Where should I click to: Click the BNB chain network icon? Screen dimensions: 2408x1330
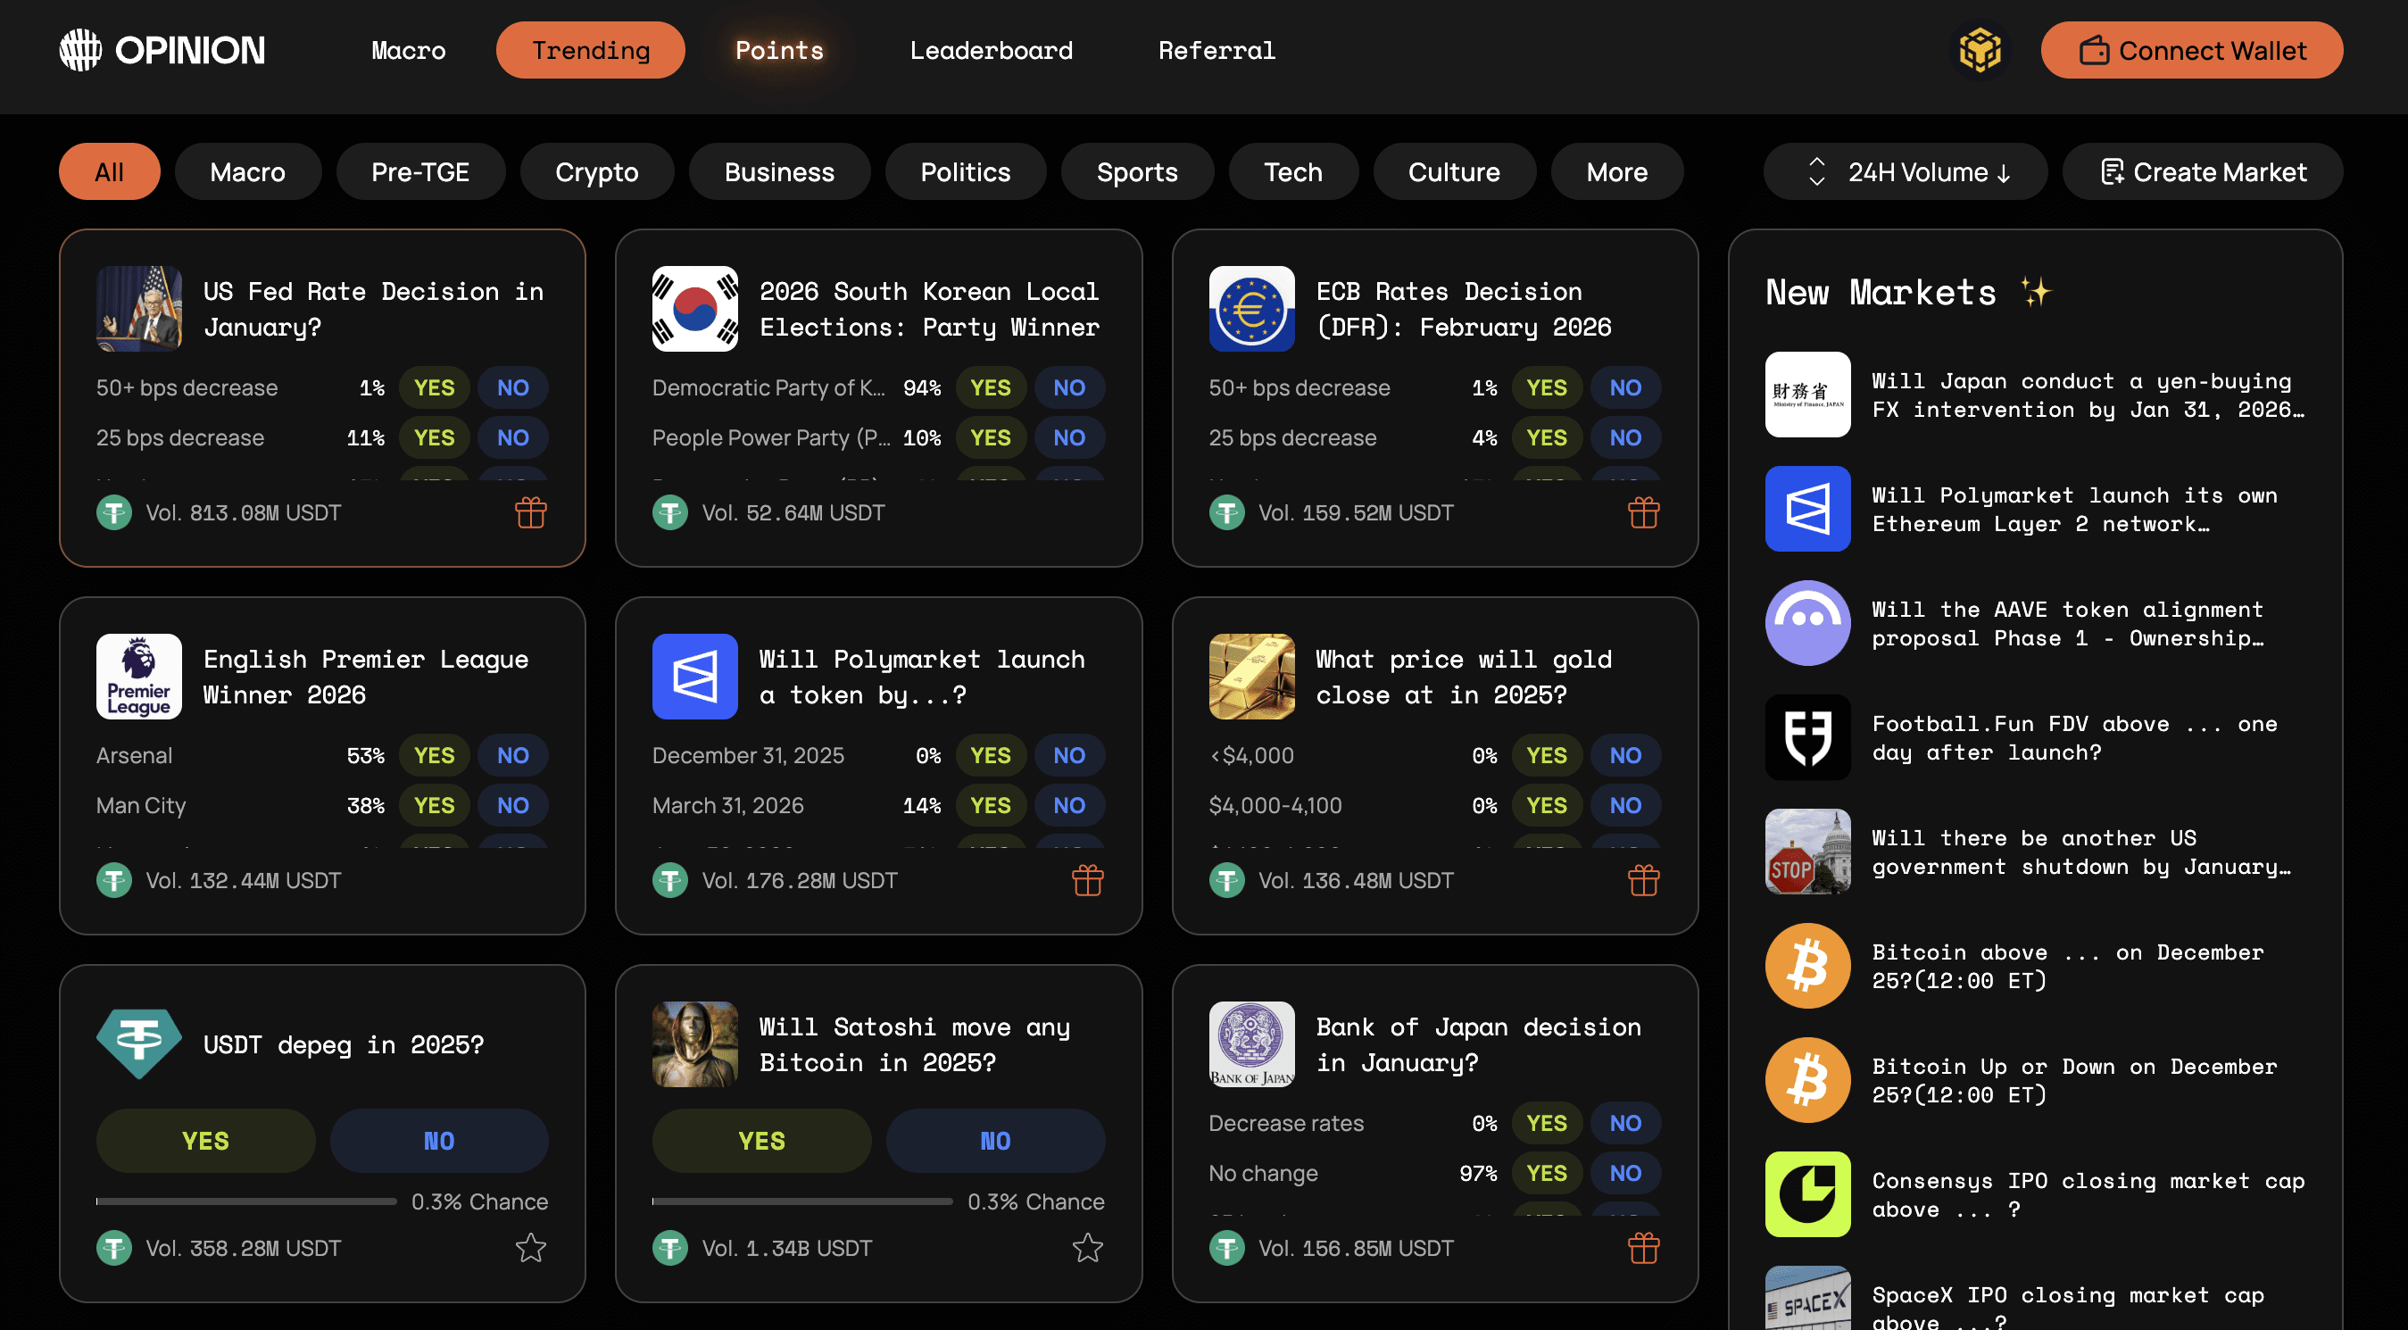tap(1979, 49)
